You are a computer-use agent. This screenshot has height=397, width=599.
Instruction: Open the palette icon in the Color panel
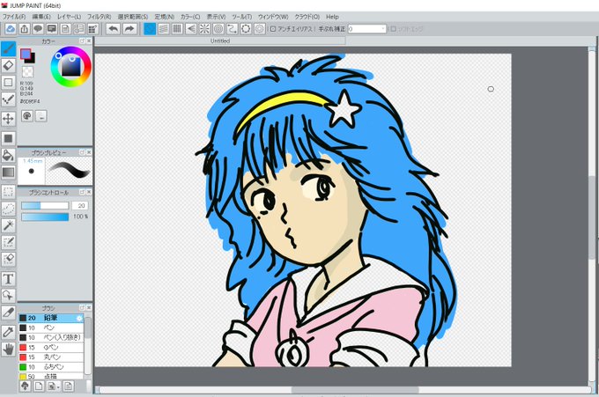(x=27, y=115)
